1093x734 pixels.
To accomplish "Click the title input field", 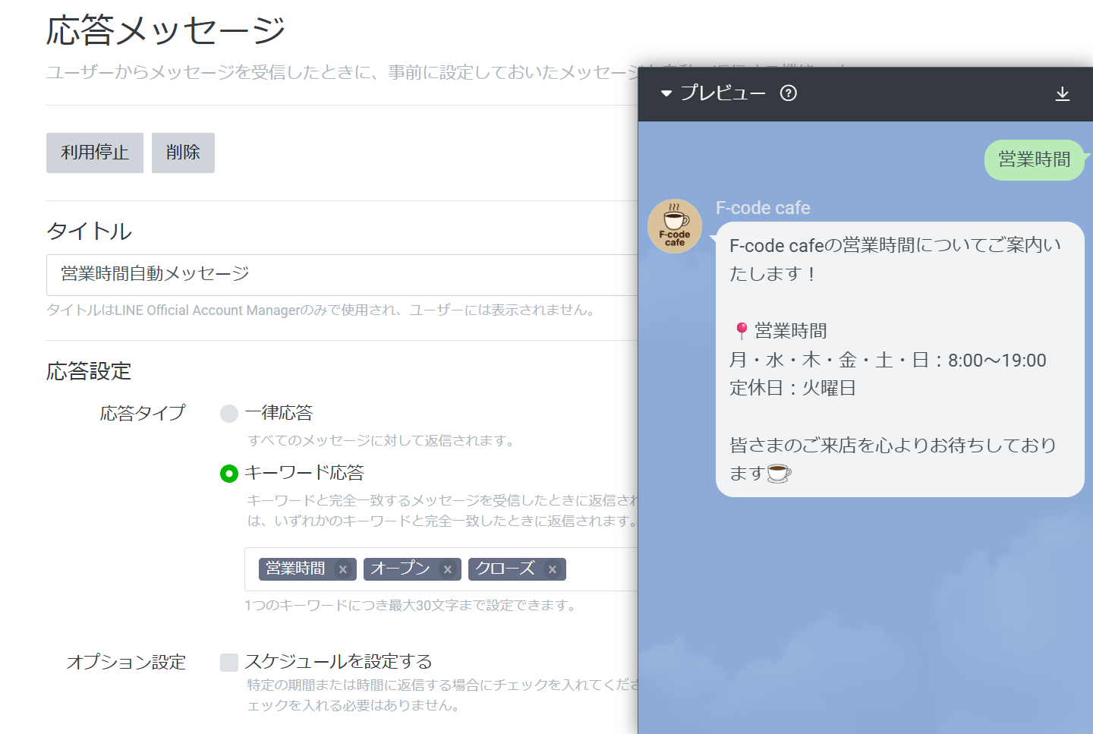I will pos(342,275).
